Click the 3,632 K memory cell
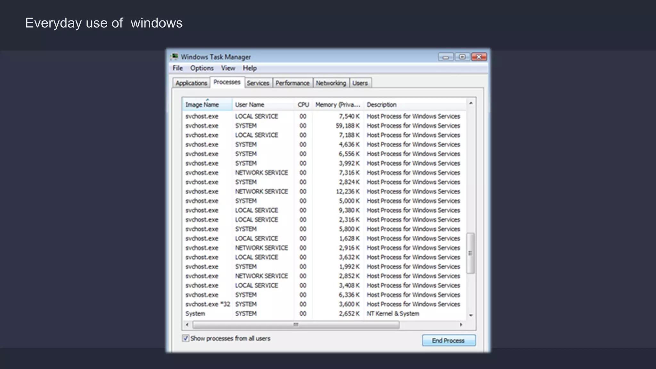 349,257
